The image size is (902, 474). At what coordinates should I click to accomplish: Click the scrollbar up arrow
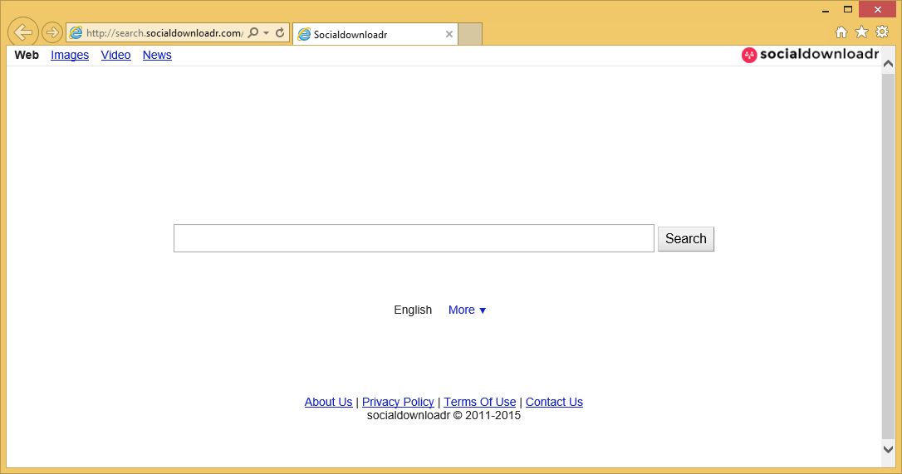[888, 63]
